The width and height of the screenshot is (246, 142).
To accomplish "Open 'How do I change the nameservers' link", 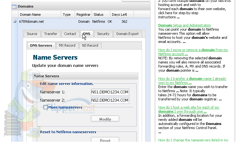I will [193, 140].
